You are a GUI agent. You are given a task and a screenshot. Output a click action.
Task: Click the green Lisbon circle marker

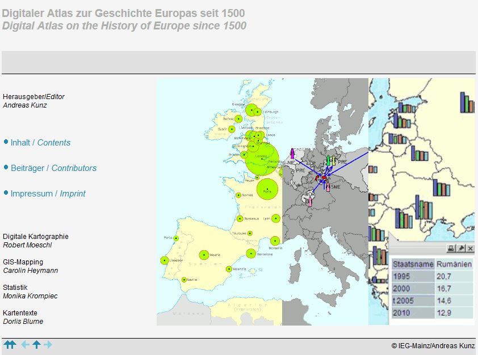164,260
